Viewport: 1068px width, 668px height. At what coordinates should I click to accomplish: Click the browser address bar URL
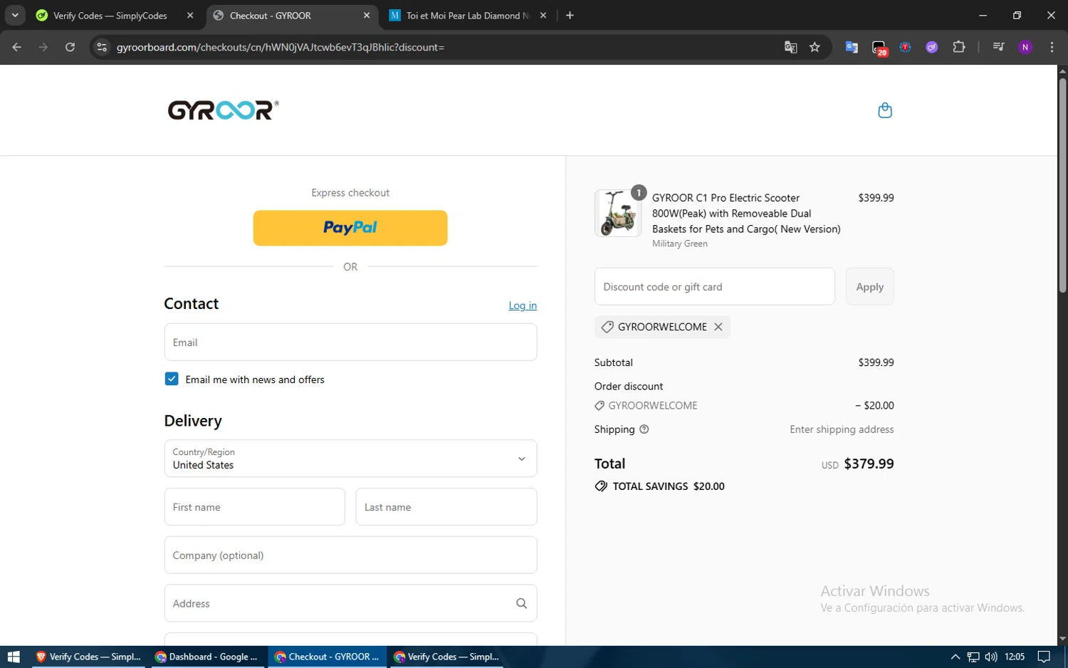(x=281, y=47)
